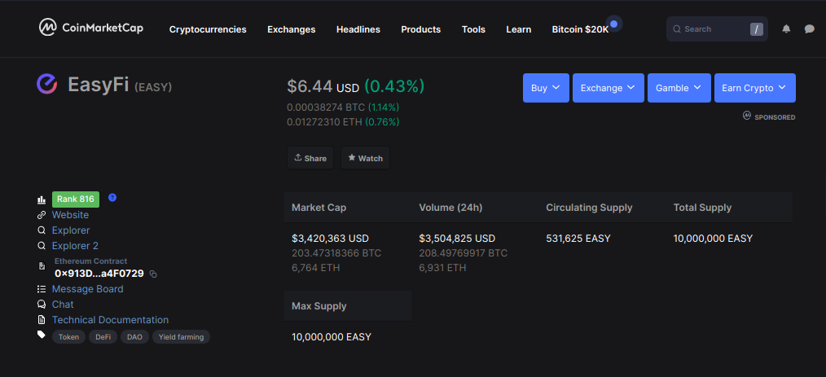The width and height of the screenshot is (826, 377).
Task: Expand the Exchange dropdown
Action: coord(608,88)
